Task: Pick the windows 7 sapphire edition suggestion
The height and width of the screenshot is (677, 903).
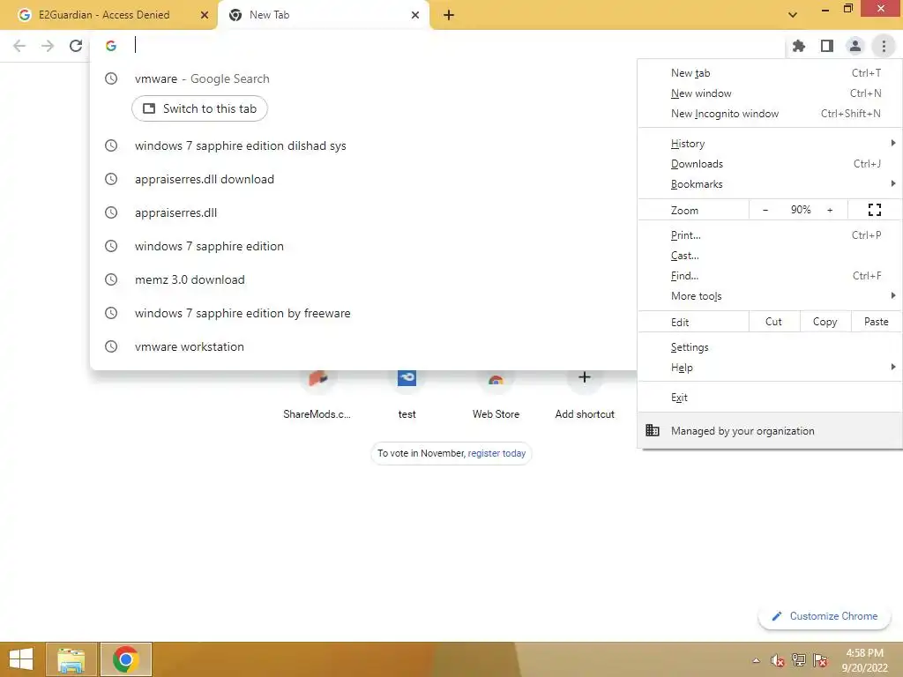Action: point(362,246)
